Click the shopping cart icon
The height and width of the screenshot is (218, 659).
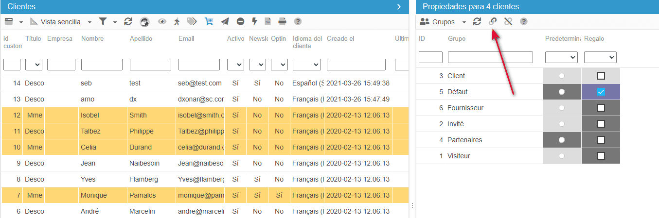(x=209, y=21)
